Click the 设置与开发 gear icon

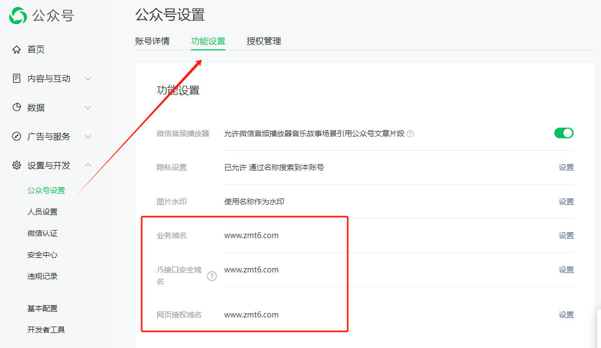pos(17,165)
